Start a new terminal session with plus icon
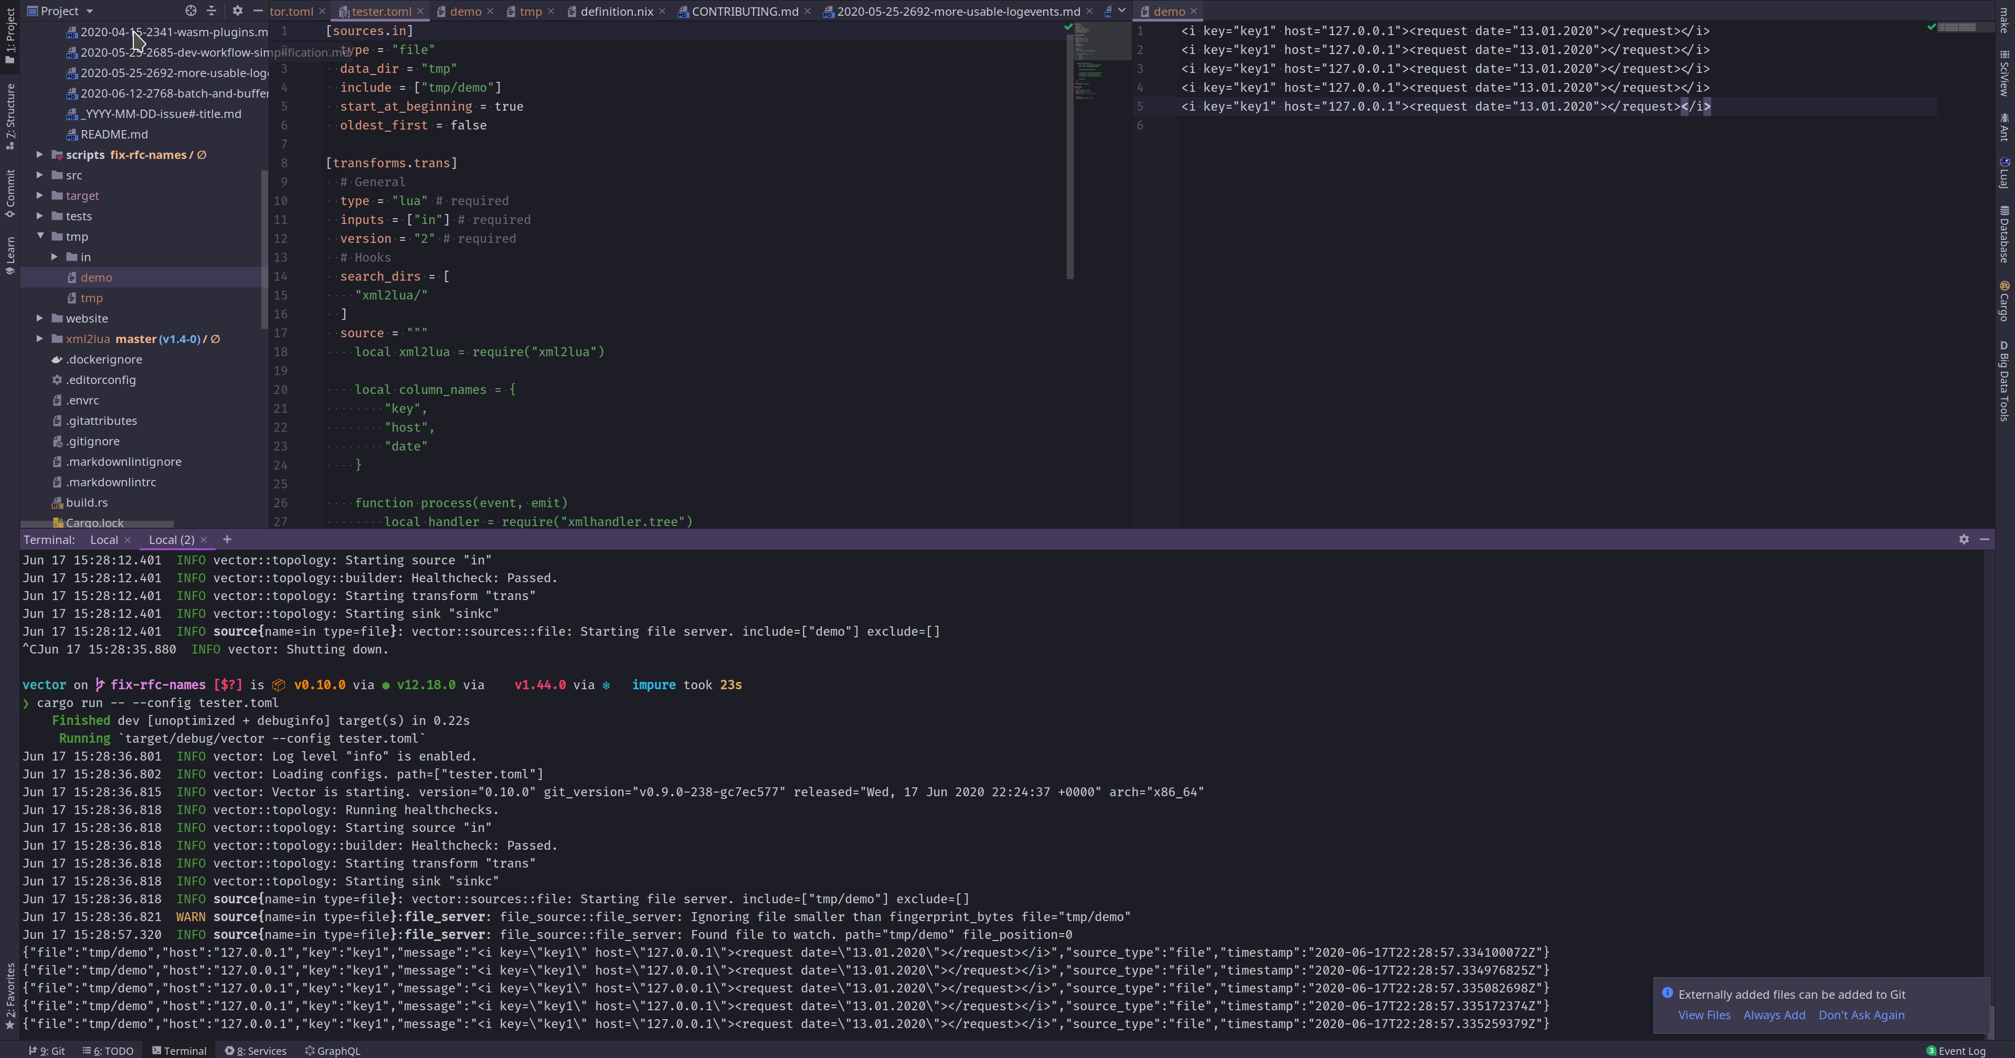 227,540
